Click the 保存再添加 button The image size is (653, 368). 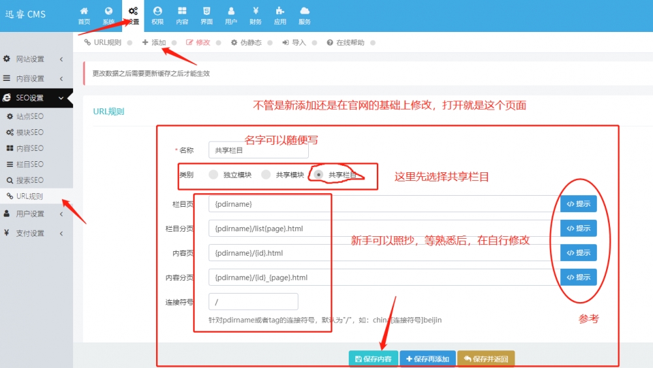click(x=428, y=359)
